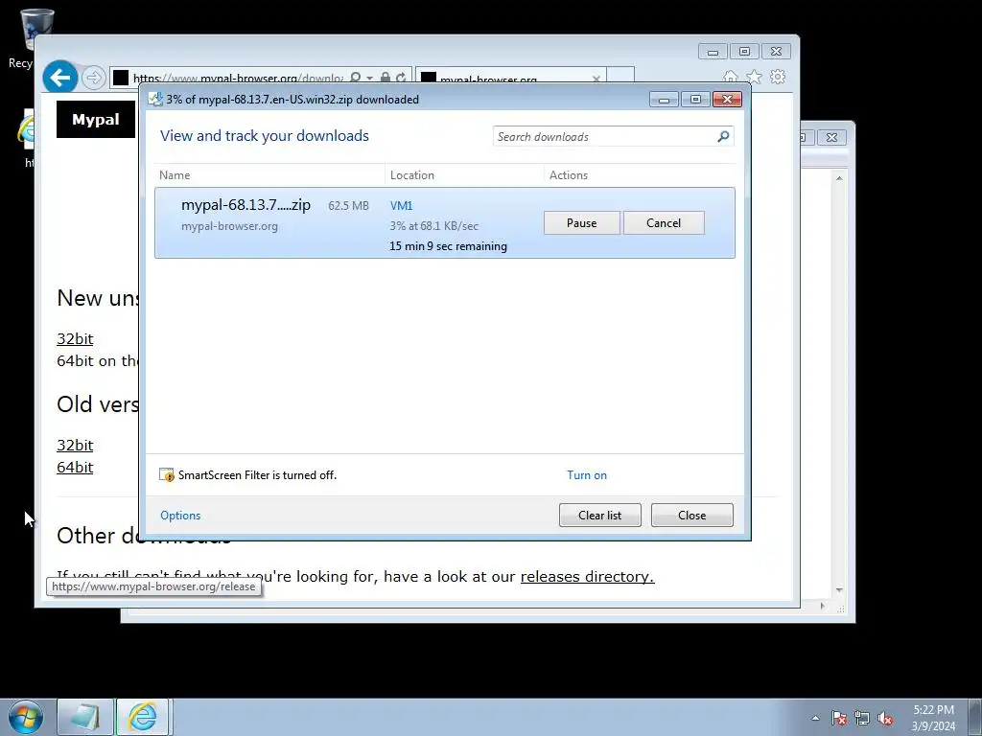Viewport: 982px width, 736px height.
Task: Close the View Downloads dialog with X
Action: [x=727, y=100]
